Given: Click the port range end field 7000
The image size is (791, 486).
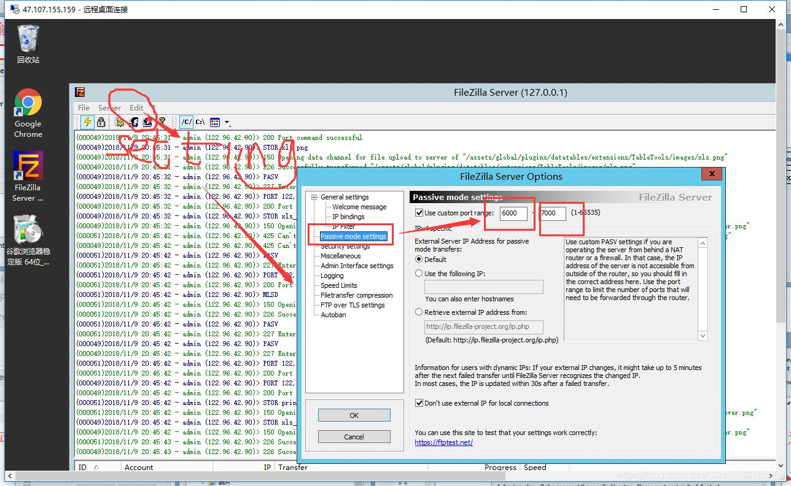Looking at the screenshot, I should click(x=552, y=213).
